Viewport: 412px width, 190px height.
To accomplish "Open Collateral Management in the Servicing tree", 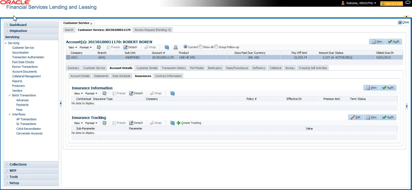I will tap(26, 76).
